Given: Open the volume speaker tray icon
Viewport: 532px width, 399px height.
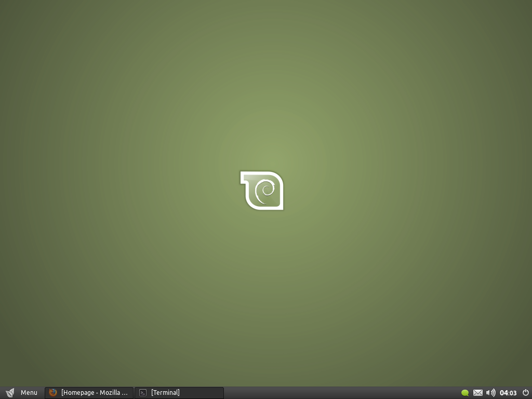Looking at the screenshot, I should coord(490,393).
